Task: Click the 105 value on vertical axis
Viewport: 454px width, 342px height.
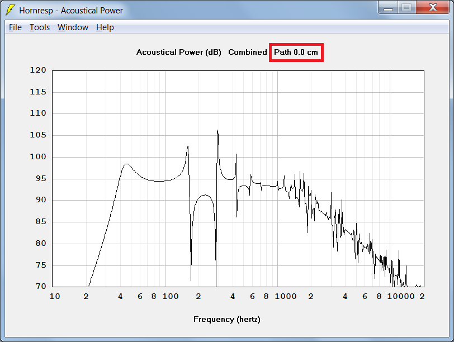Action: pyautogui.click(x=38, y=135)
